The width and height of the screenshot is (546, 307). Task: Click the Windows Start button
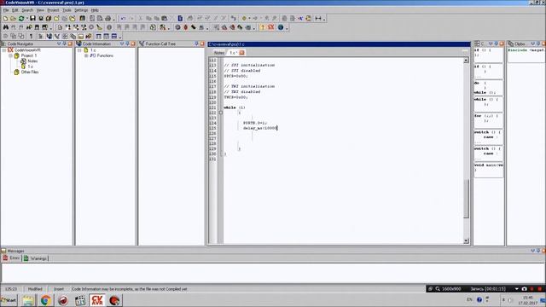click(x=9, y=300)
